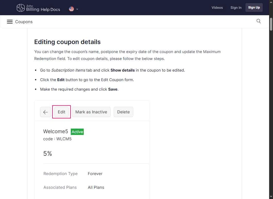Screen dimensions: 273x199
Task: Click the coupon code WLCM5 text
Action: 57,139
